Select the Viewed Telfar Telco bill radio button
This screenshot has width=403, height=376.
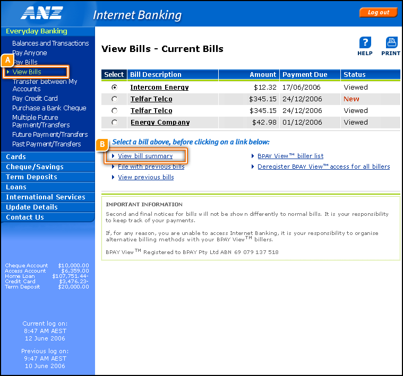pyautogui.click(x=114, y=111)
